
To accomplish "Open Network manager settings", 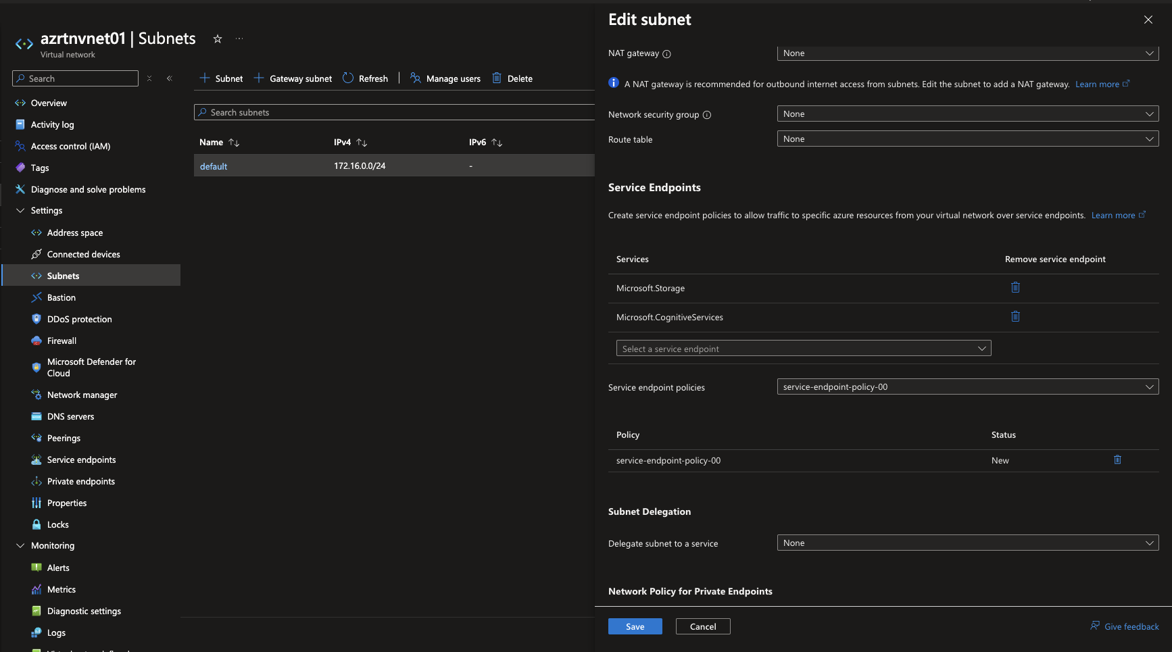I will pos(82,395).
